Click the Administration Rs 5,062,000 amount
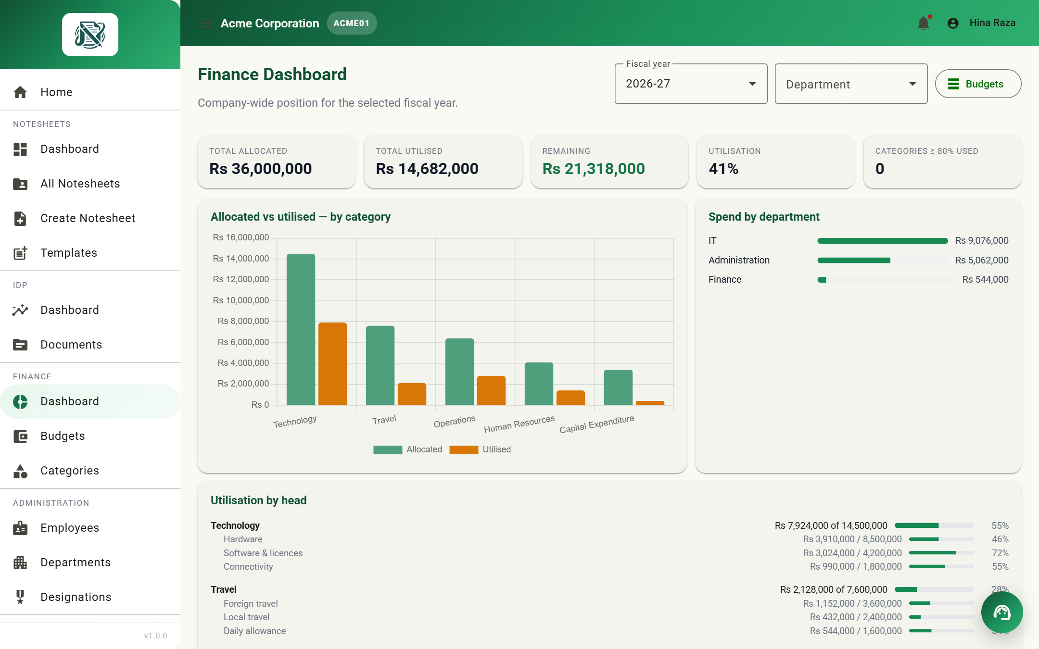The height and width of the screenshot is (649, 1039). [982, 260]
